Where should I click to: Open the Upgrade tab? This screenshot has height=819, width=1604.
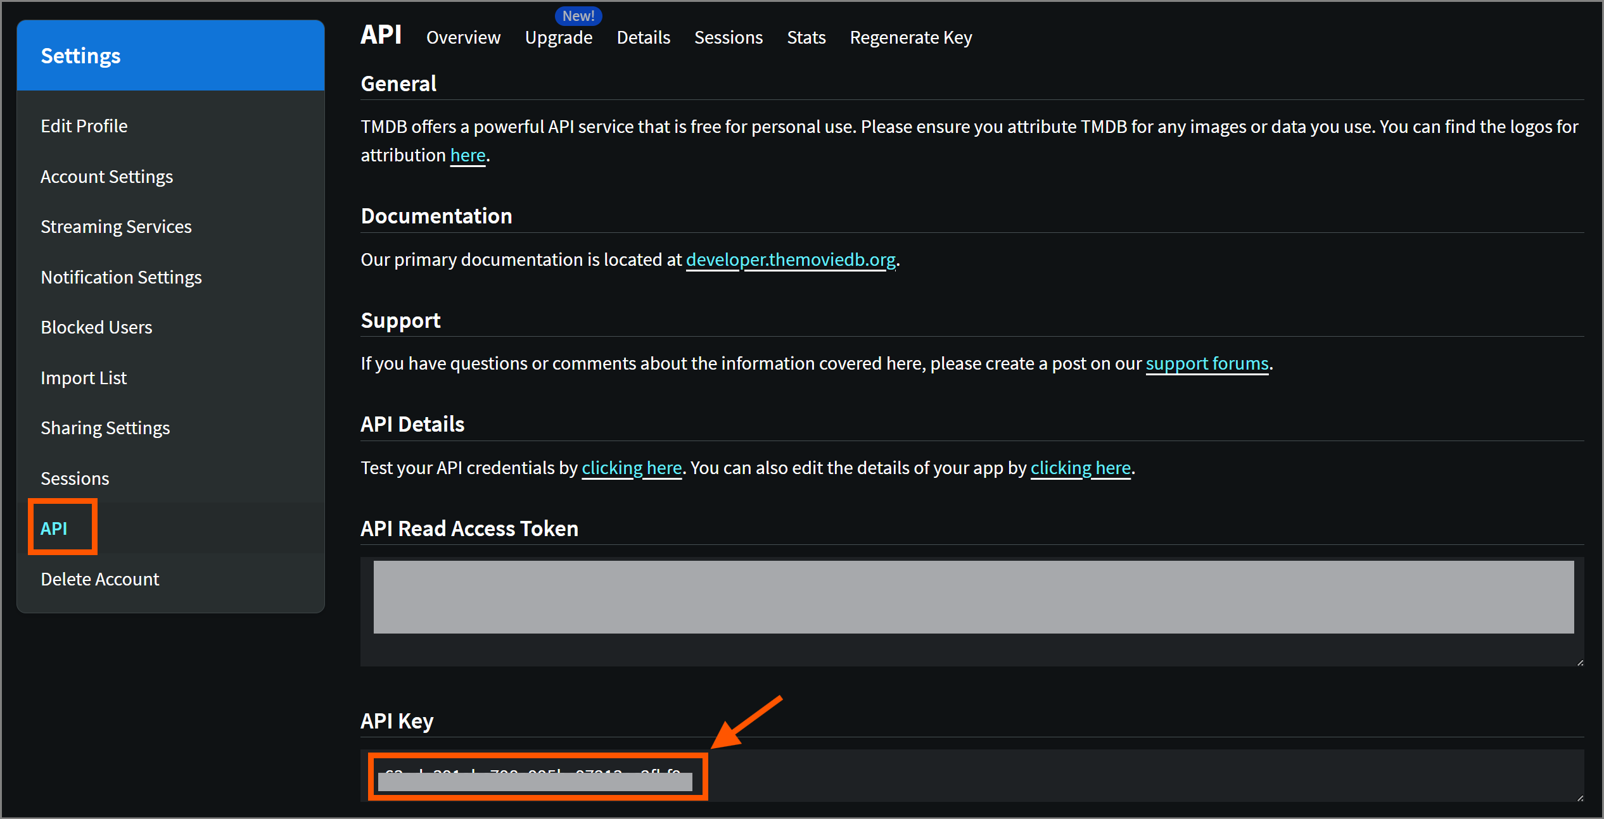click(x=559, y=37)
